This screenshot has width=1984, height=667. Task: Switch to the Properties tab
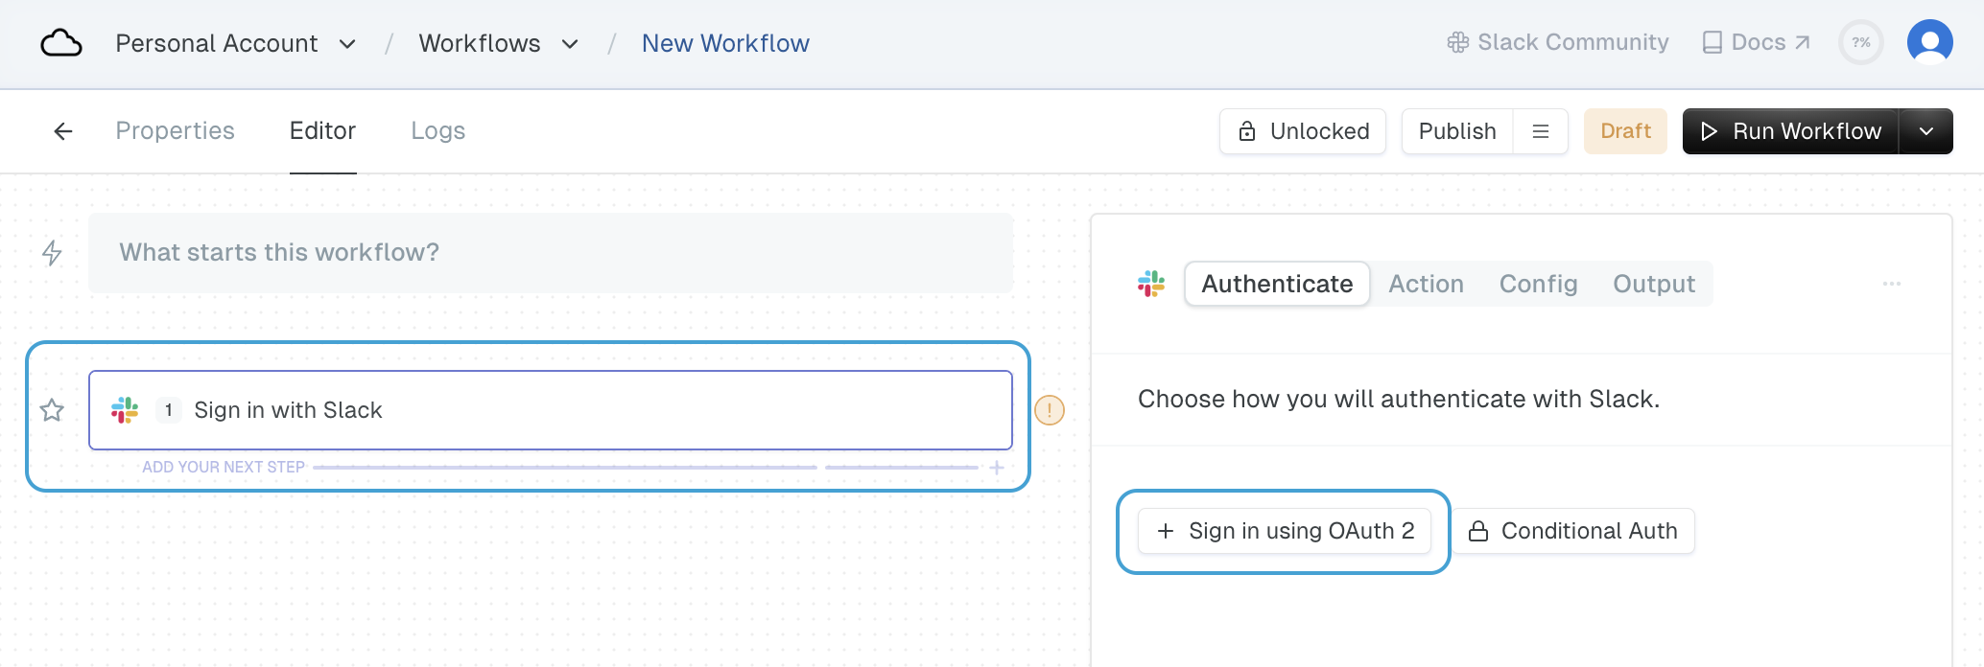click(x=175, y=131)
